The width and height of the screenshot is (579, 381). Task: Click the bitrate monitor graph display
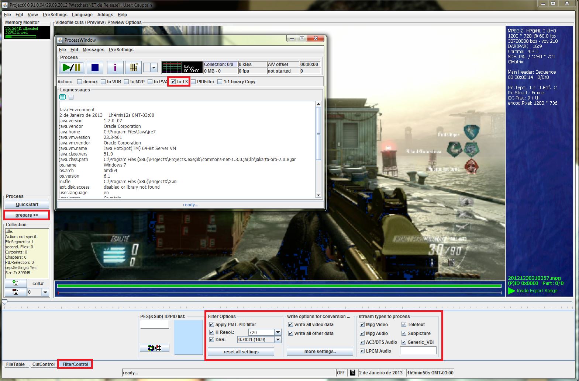[182, 67]
